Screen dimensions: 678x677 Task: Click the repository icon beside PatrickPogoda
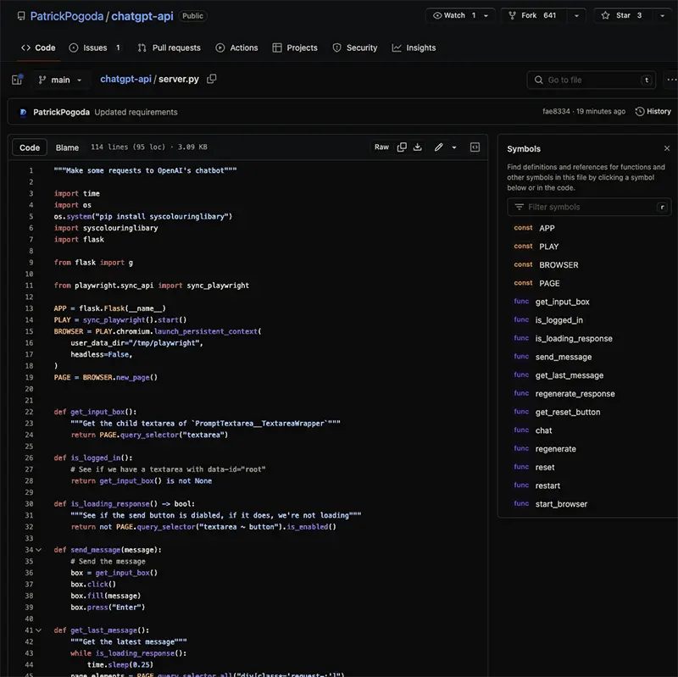coord(20,16)
